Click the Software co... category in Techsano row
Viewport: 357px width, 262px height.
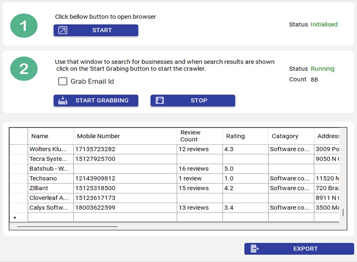(291, 178)
